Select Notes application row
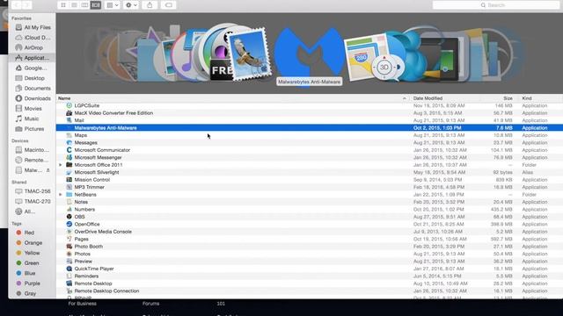Screen dimensions: 563x316 click(x=309, y=202)
